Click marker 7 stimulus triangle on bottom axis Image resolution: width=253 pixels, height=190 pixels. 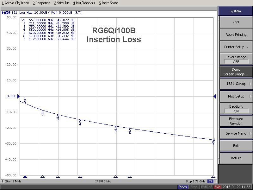[213, 177]
